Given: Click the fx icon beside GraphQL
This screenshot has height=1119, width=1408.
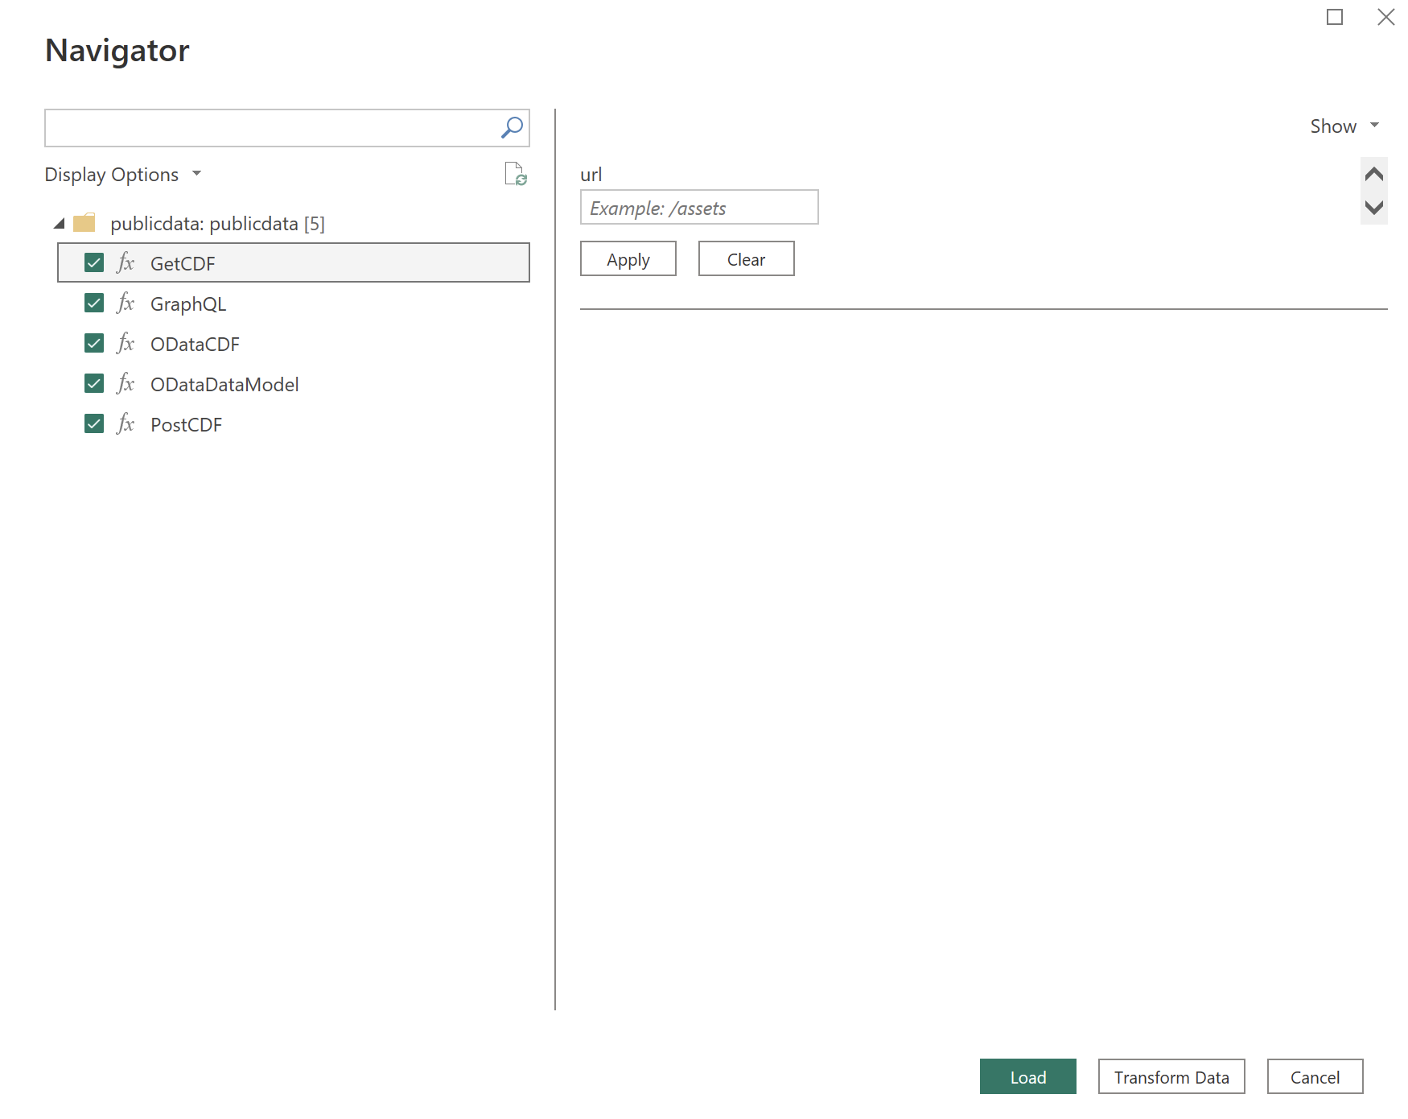Looking at the screenshot, I should click(x=125, y=303).
